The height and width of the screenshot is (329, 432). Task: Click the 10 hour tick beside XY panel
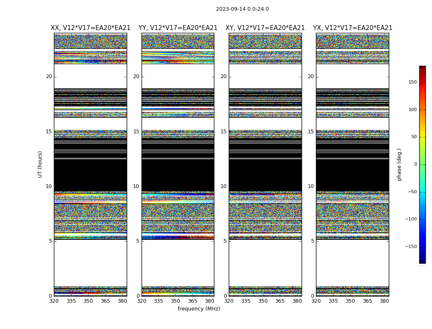[x=224, y=186]
